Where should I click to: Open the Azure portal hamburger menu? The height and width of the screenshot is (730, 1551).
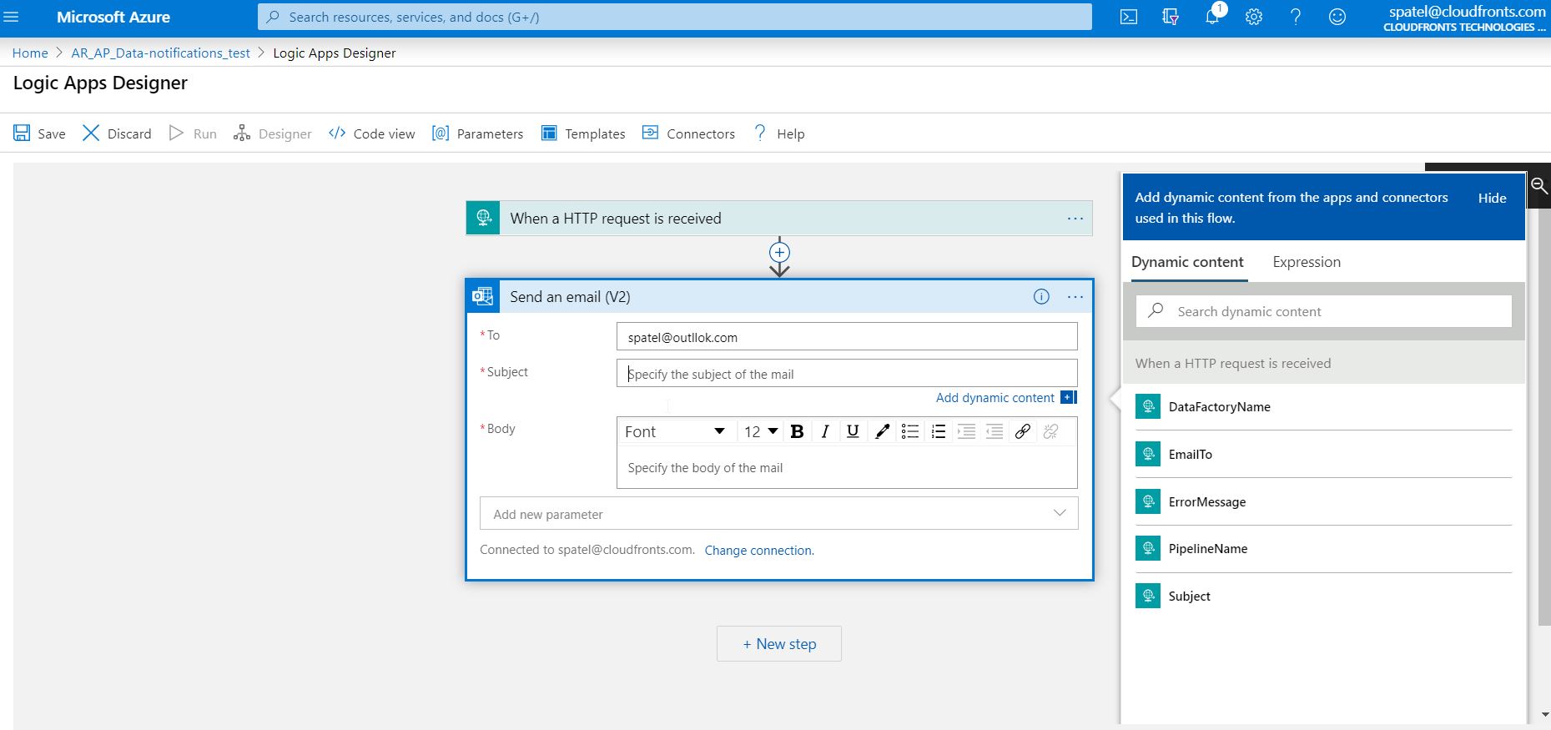coord(11,17)
